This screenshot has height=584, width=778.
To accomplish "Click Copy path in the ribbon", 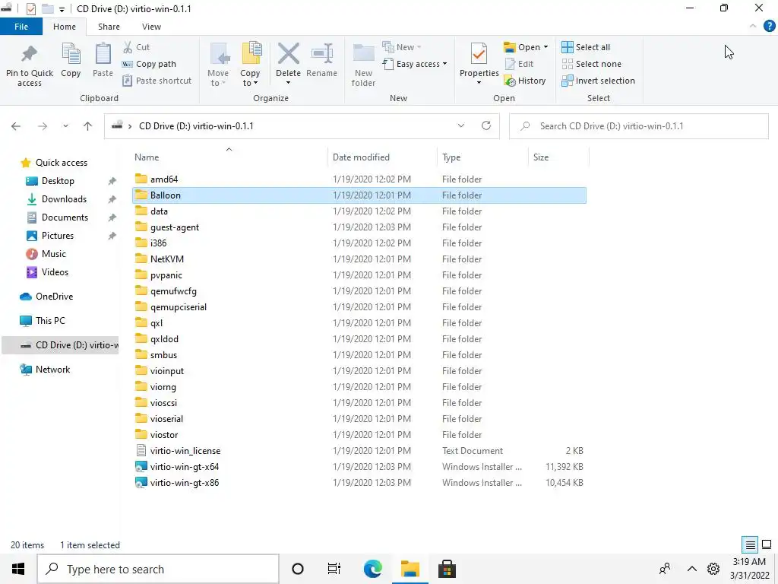I will [149, 64].
